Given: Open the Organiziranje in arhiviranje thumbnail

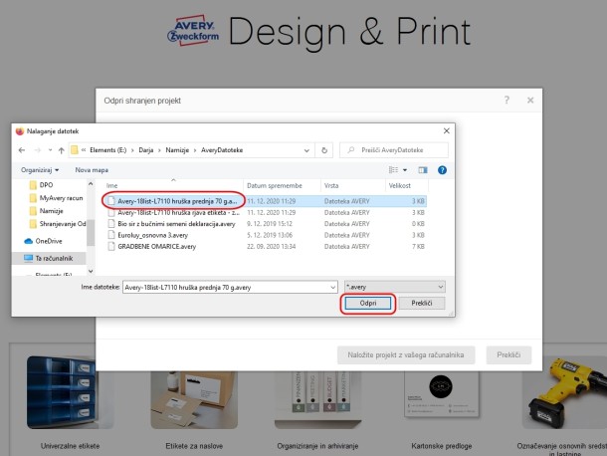Looking at the screenshot, I should [x=317, y=400].
